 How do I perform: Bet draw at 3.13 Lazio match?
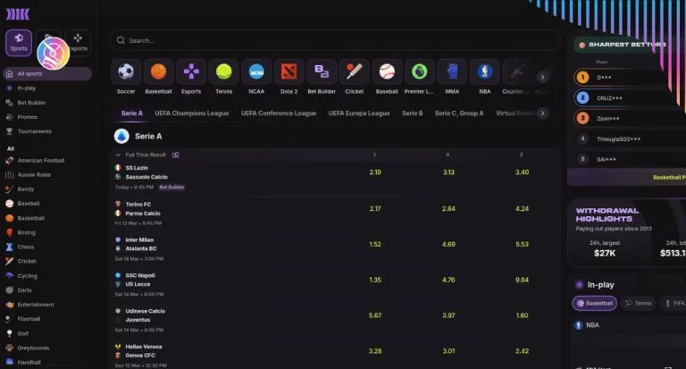448,172
